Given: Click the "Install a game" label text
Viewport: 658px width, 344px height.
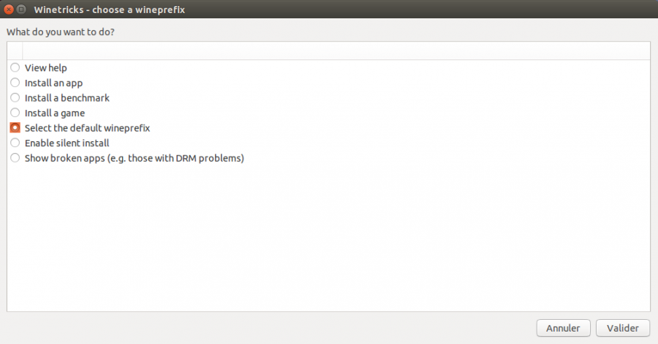Looking at the screenshot, I should coord(55,113).
